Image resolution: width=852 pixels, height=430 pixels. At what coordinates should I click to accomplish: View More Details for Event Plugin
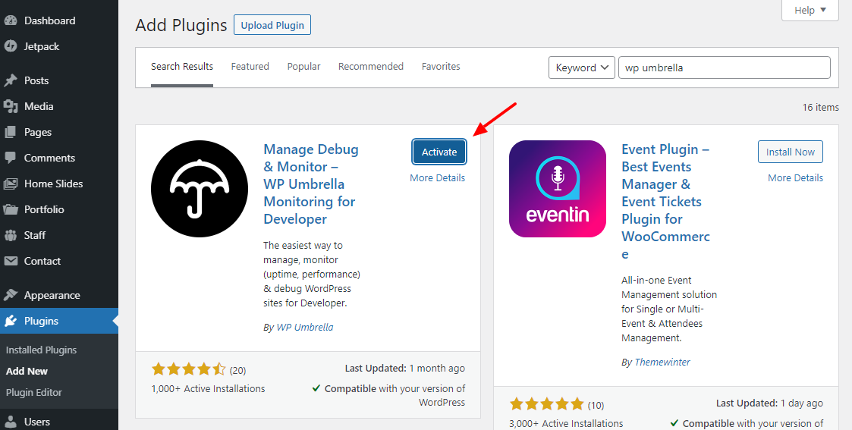pos(796,178)
